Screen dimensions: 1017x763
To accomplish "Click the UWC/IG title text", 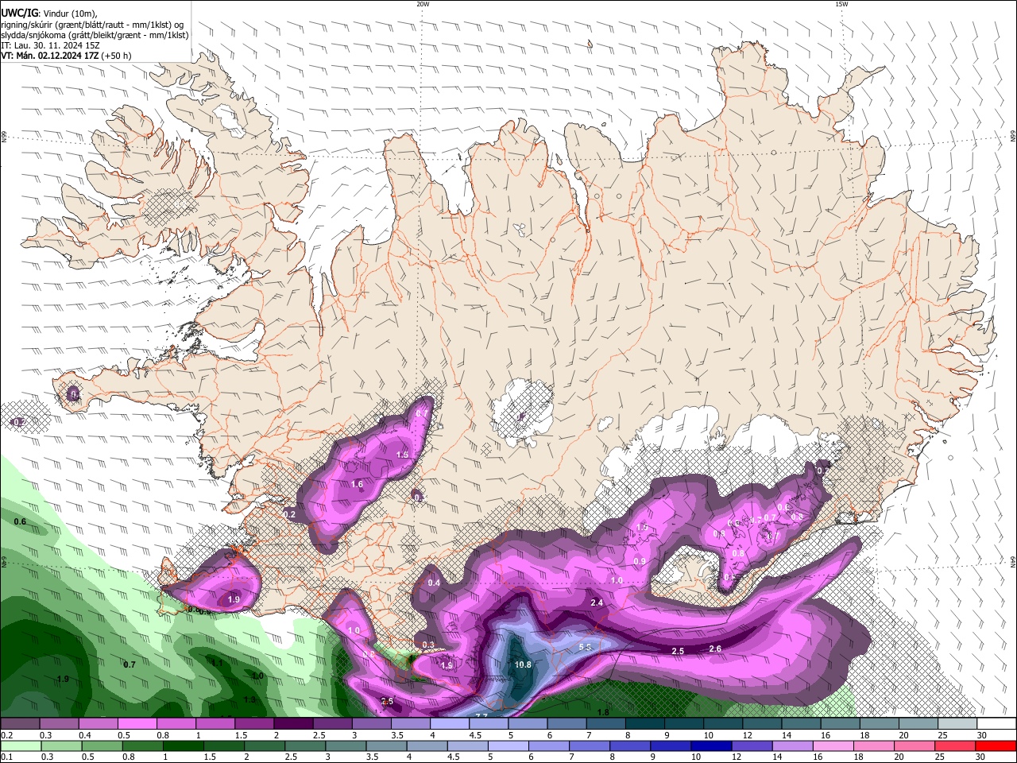I will pos(19,14).
